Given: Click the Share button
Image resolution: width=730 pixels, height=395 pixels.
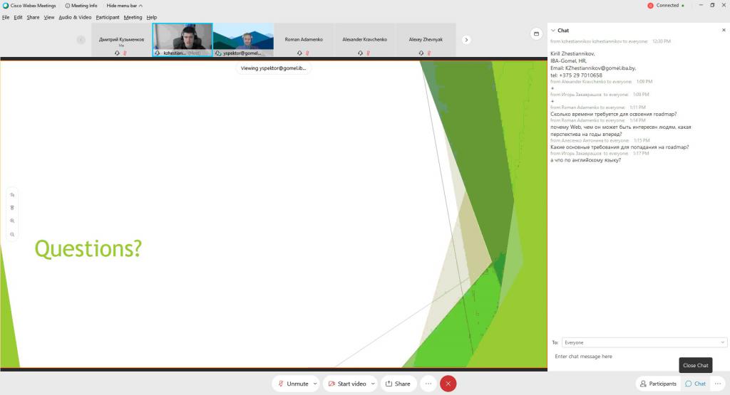Looking at the screenshot, I should click(x=398, y=384).
